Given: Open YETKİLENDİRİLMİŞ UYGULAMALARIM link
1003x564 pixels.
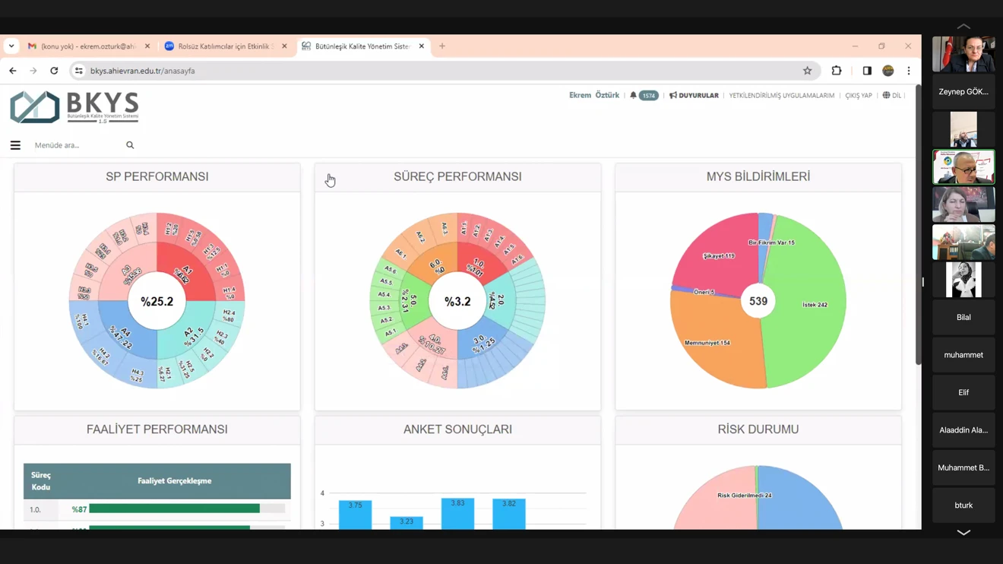Looking at the screenshot, I should click(781, 96).
